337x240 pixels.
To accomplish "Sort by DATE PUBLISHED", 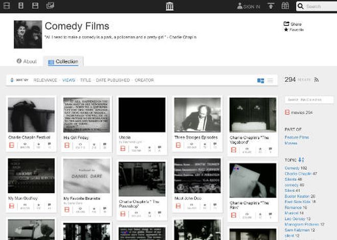I will point(113,80).
